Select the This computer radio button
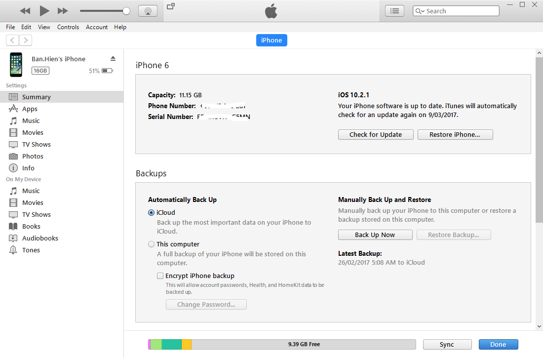543x358 pixels. 151,244
